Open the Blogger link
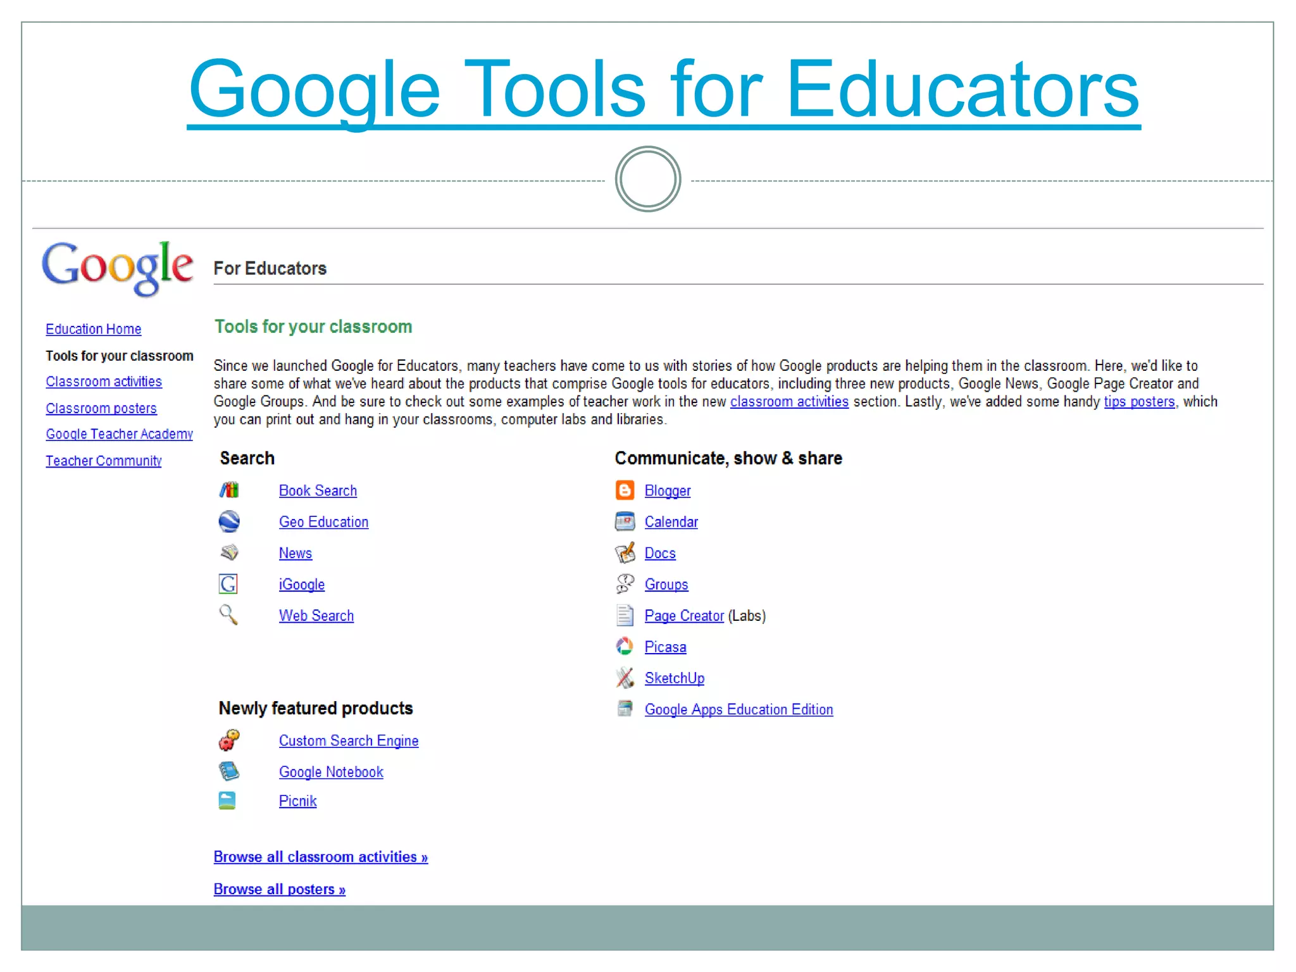1296x972 pixels. 668,491
